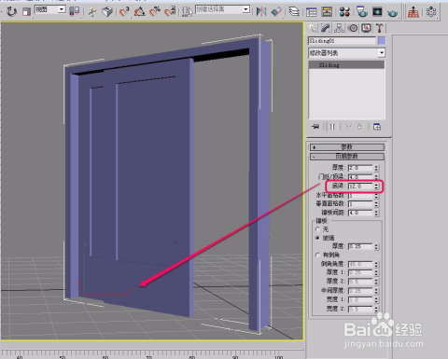Viewport: 448px width, 359px height.
Task: Open the Layer Manager icon
Action: click(294, 12)
